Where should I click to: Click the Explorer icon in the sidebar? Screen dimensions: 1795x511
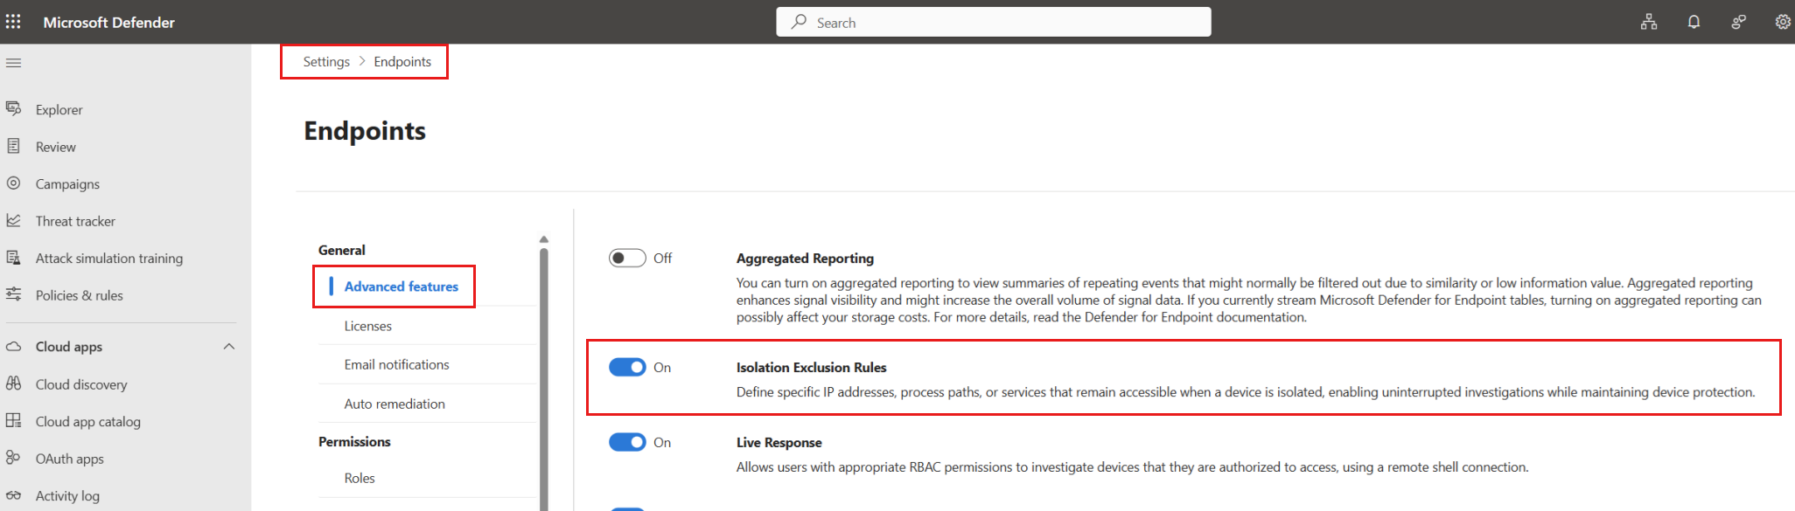13,109
